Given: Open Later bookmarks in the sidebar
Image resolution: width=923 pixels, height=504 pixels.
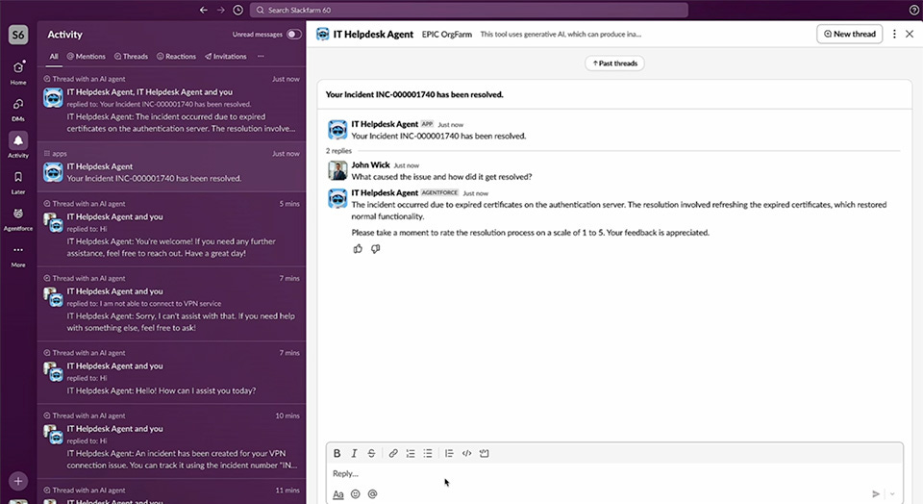Looking at the screenshot, I should [18, 183].
